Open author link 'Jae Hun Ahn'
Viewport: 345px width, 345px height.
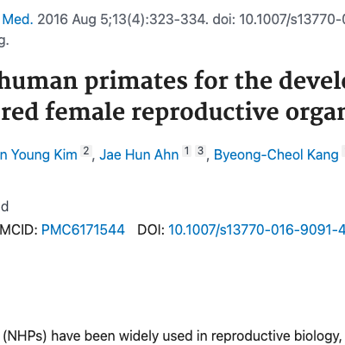(139, 155)
